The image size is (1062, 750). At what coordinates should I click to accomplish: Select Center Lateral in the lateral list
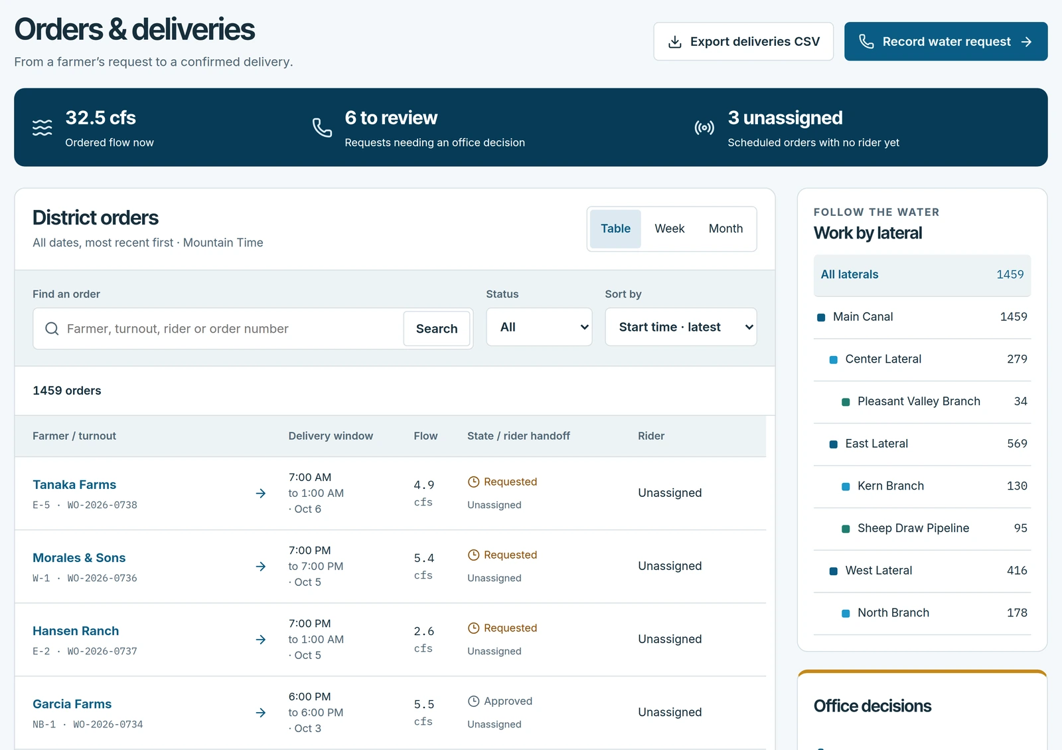pyautogui.click(x=922, y=359)
